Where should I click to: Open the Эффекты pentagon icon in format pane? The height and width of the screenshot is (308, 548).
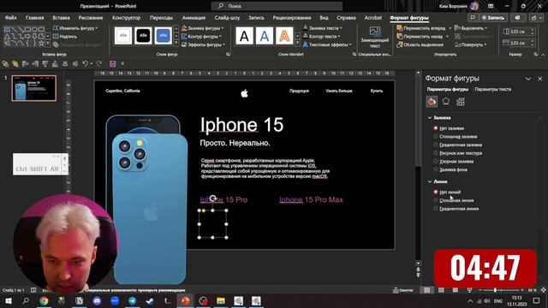tap(446, 102)
